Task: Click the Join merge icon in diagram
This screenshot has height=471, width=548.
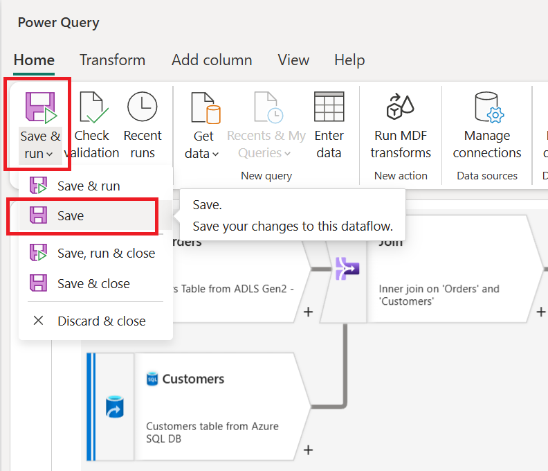Action: (x=347, y=269)
